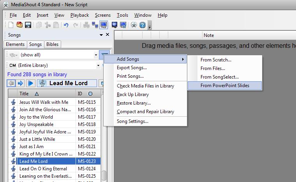Save the script with floppy icon
This screenshot has width=296, height=182.
(28, 25)
